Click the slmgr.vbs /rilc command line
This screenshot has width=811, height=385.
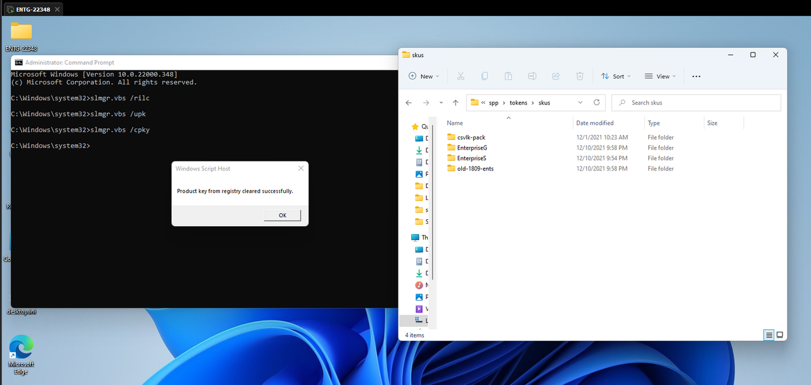click(x=80, y=98)
